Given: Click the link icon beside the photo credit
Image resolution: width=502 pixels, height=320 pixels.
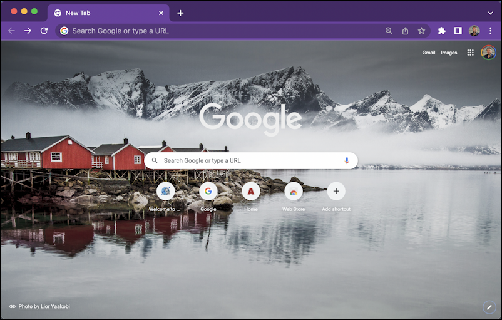Looking at the screenshot, I should click(13, 307).
